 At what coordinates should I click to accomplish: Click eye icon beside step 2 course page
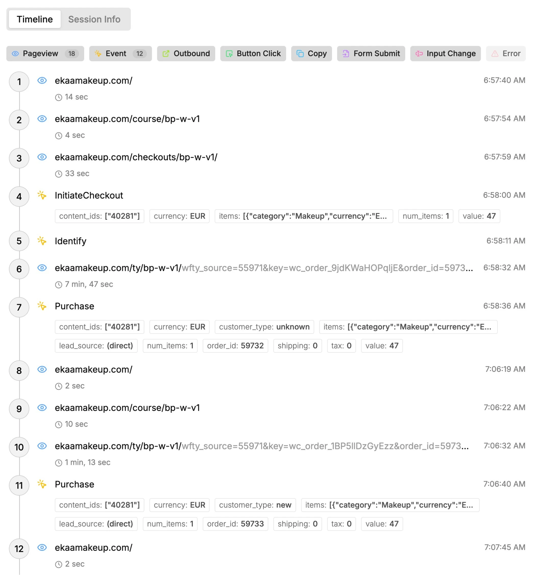tap(42, 119)
